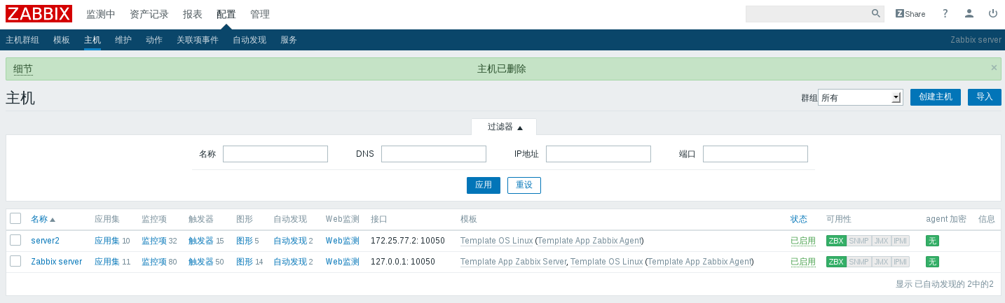Switch to 模板 submenu
The image size is (1005, 303).
(62, 40)
